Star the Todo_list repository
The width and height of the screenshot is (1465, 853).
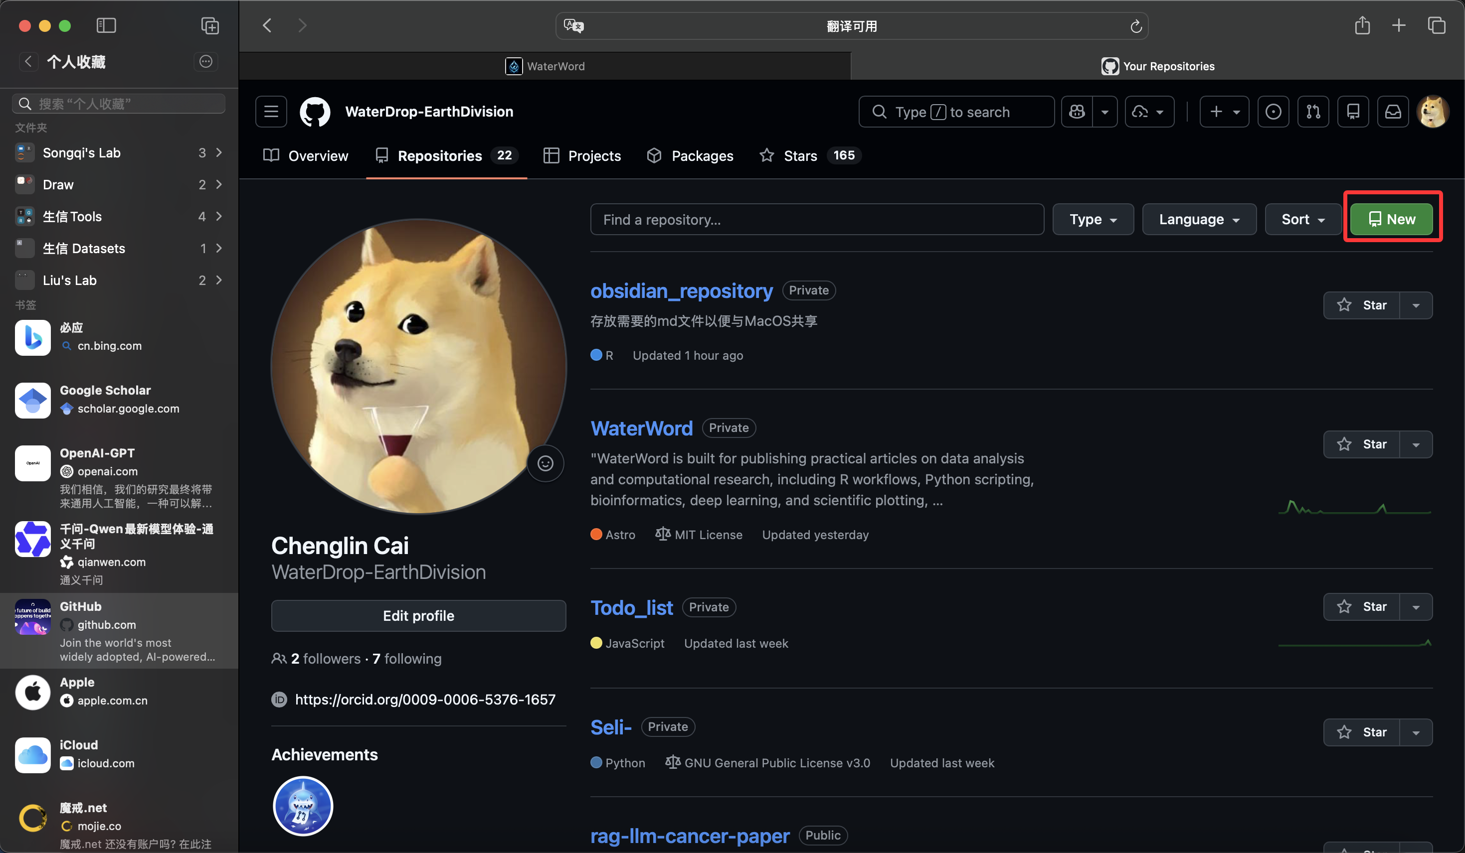coord(1361,607)
